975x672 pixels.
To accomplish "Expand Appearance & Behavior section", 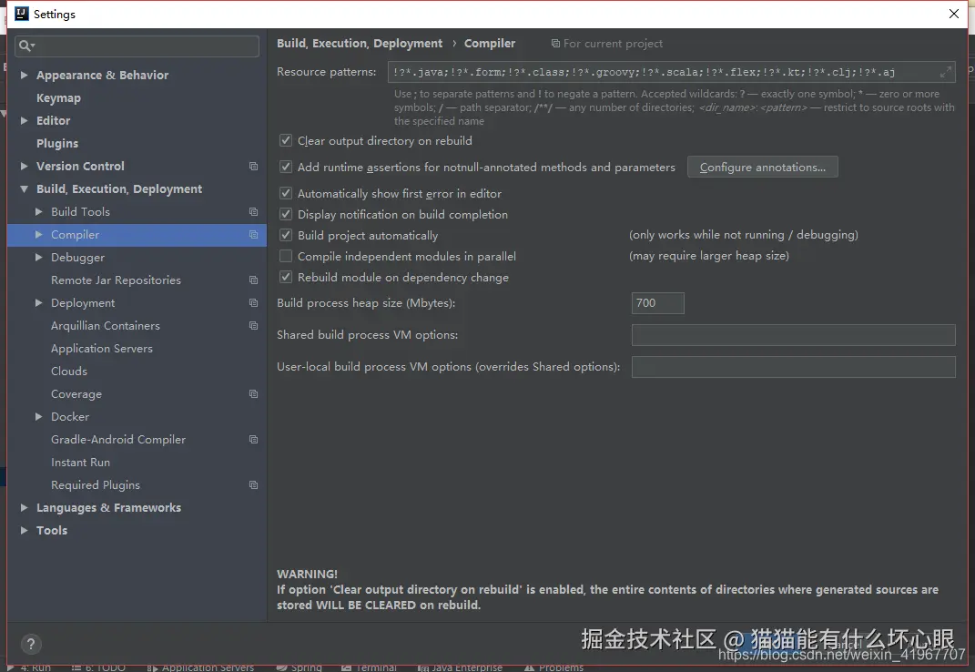I will pos(24,76).
